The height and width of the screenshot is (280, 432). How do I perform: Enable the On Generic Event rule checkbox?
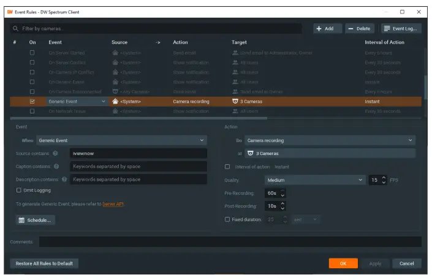(x=32, y=82)
